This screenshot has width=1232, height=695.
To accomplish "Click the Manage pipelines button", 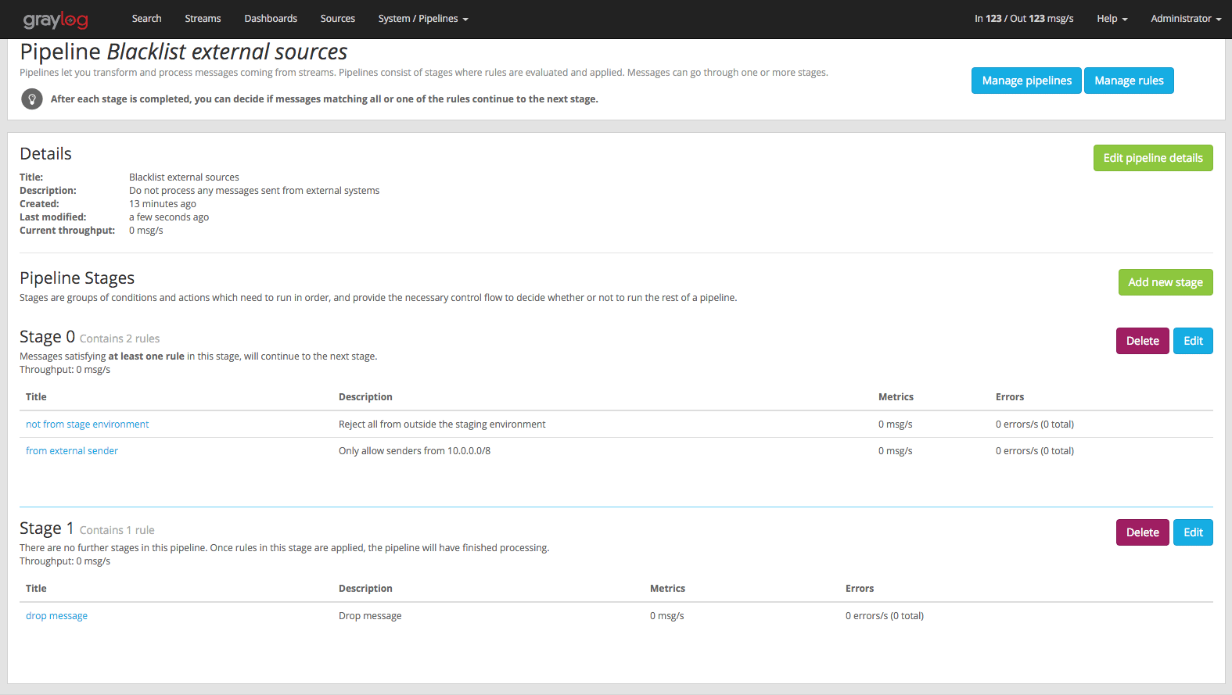I will 1026,81.
